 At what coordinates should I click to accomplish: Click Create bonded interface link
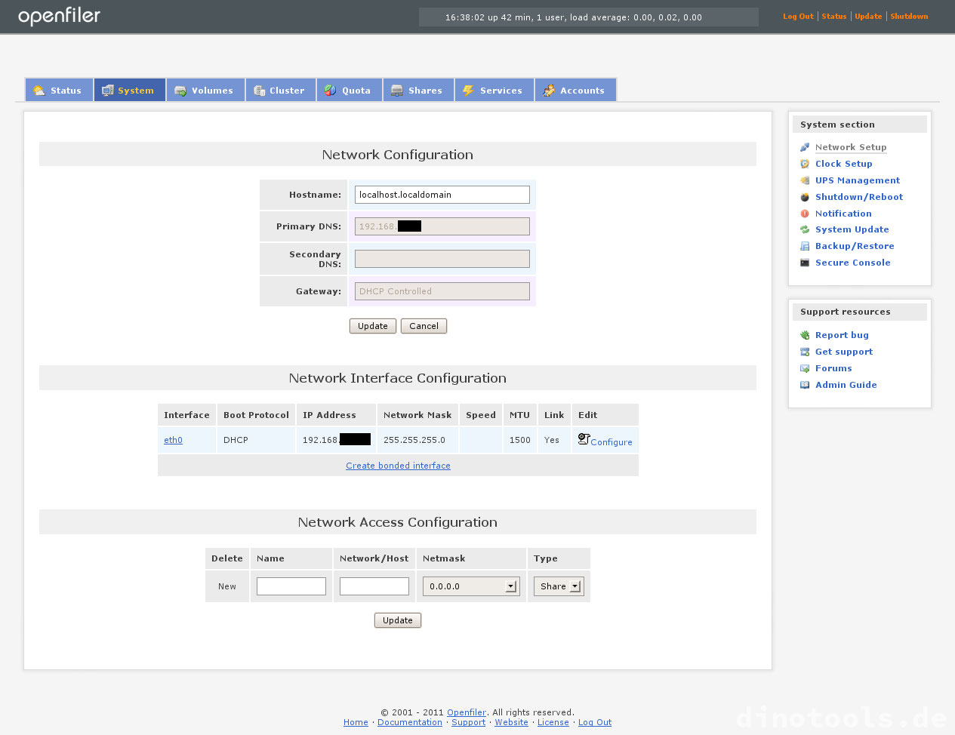pyautogui.click(x=398, y=466)
